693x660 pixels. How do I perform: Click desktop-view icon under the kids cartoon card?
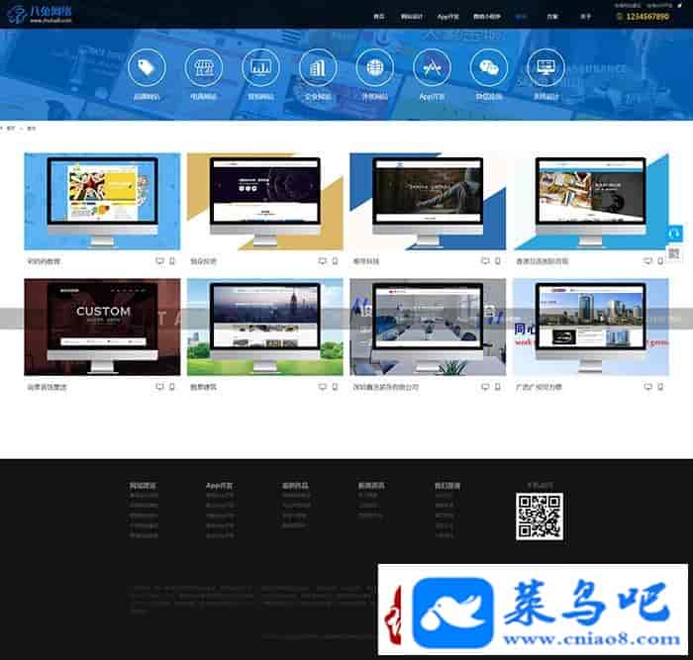coord(159,261)
